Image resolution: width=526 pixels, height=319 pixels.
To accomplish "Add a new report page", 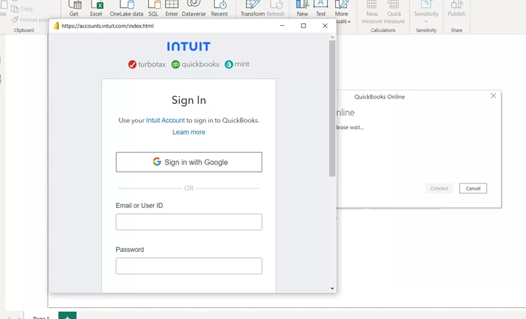I will coord(67,316).
